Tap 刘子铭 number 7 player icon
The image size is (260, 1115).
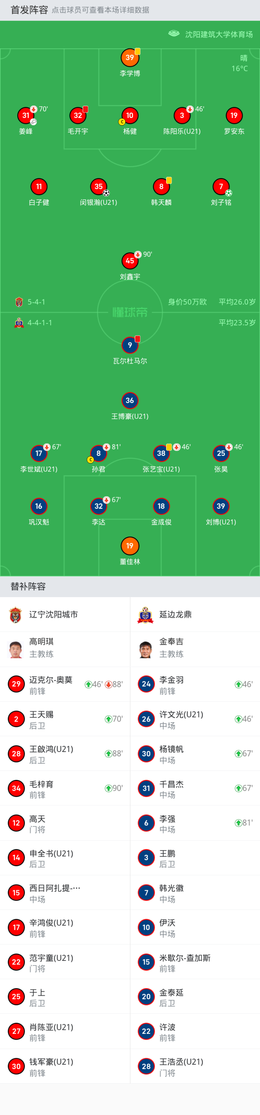tap(221, 186)
